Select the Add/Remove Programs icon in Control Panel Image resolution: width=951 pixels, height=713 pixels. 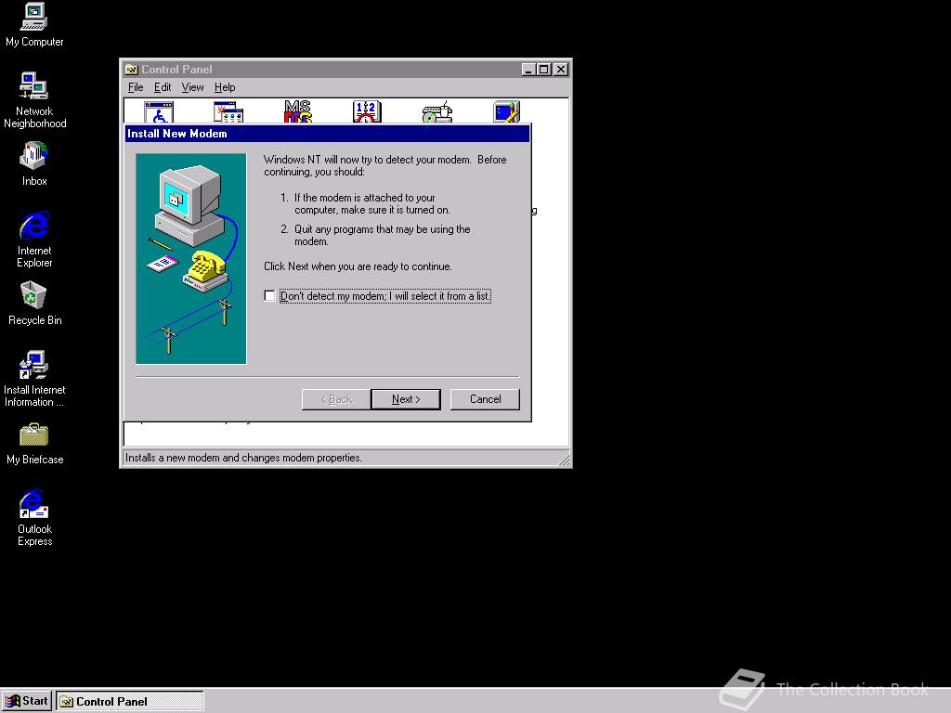tap(228, 112)
